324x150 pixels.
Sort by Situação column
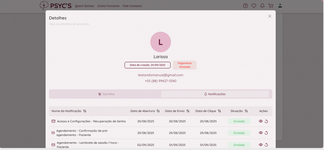point(246,111)
